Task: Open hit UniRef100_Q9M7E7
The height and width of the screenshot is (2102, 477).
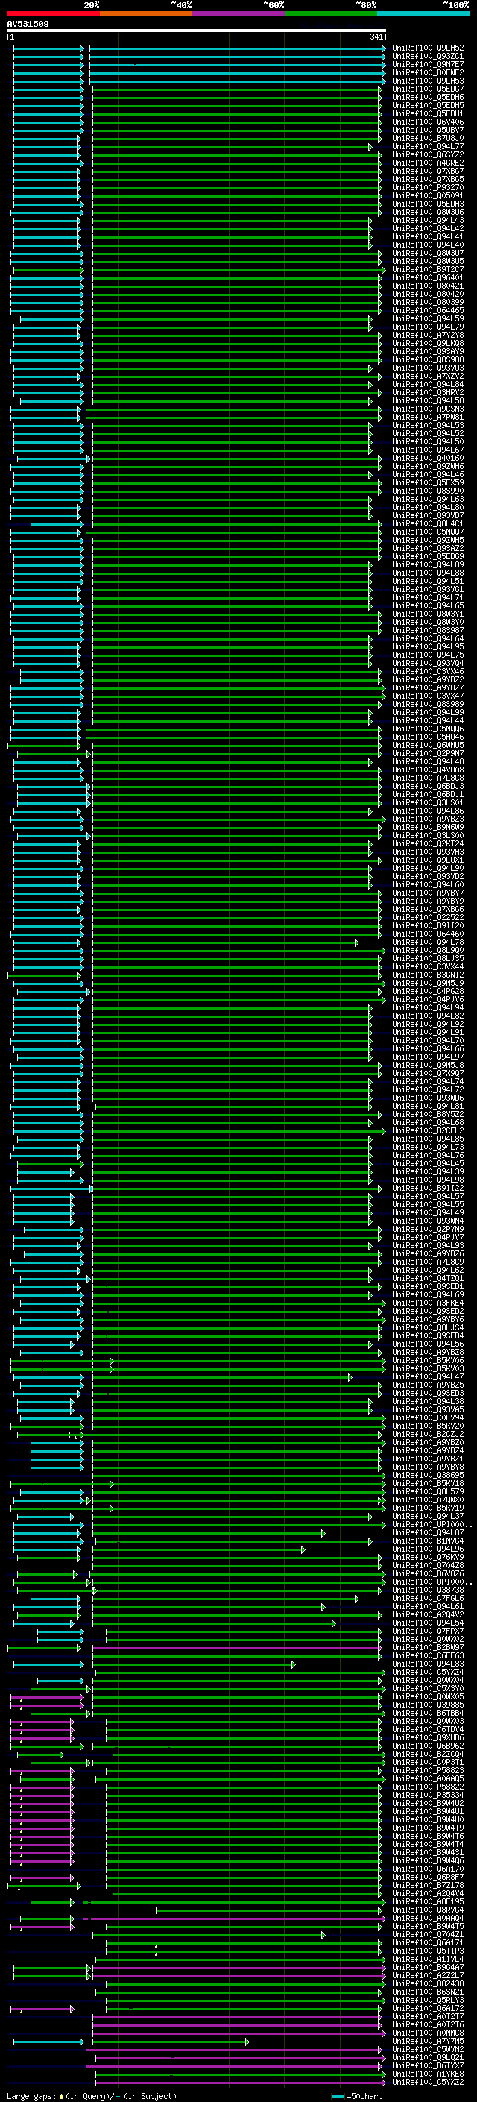Action: [x=428, y=64]
